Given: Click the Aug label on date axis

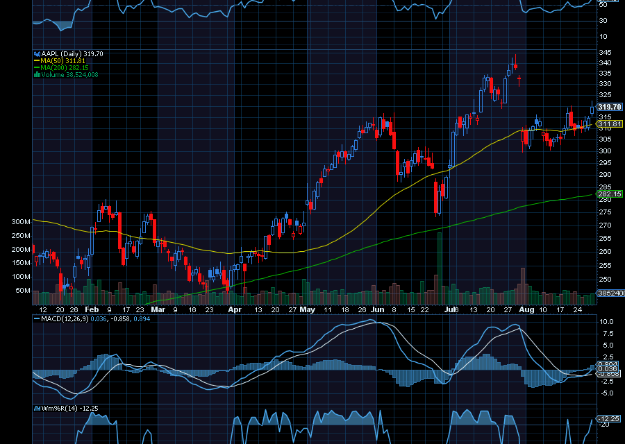Looking at the screenshot, I should 527,309.
